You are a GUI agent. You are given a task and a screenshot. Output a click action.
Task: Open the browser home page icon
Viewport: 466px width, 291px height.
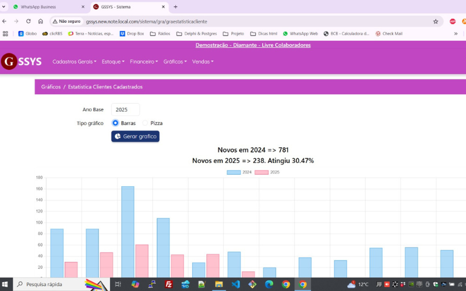pyautogui.click(x=41, y=22)
